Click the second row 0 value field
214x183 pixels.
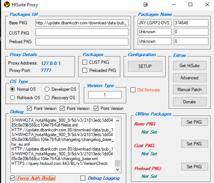[191, 32]
